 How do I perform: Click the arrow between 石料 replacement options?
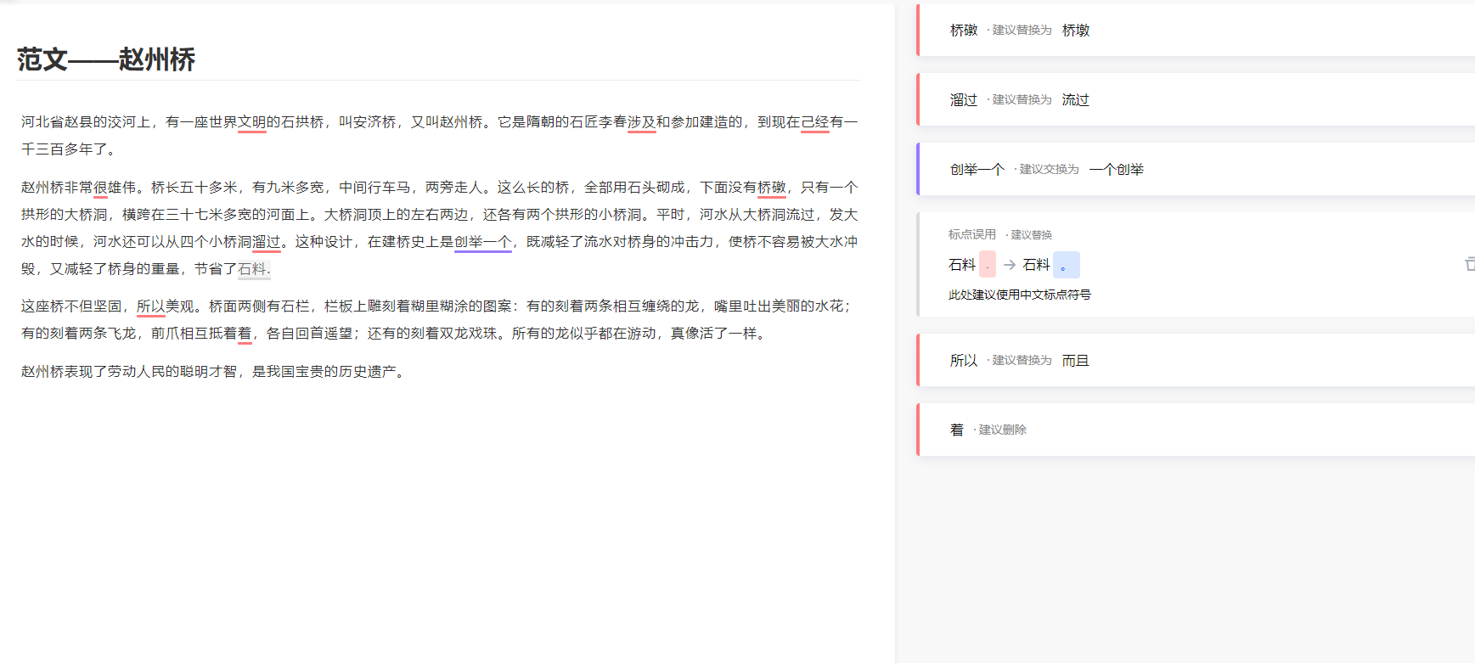(1010, 265)
